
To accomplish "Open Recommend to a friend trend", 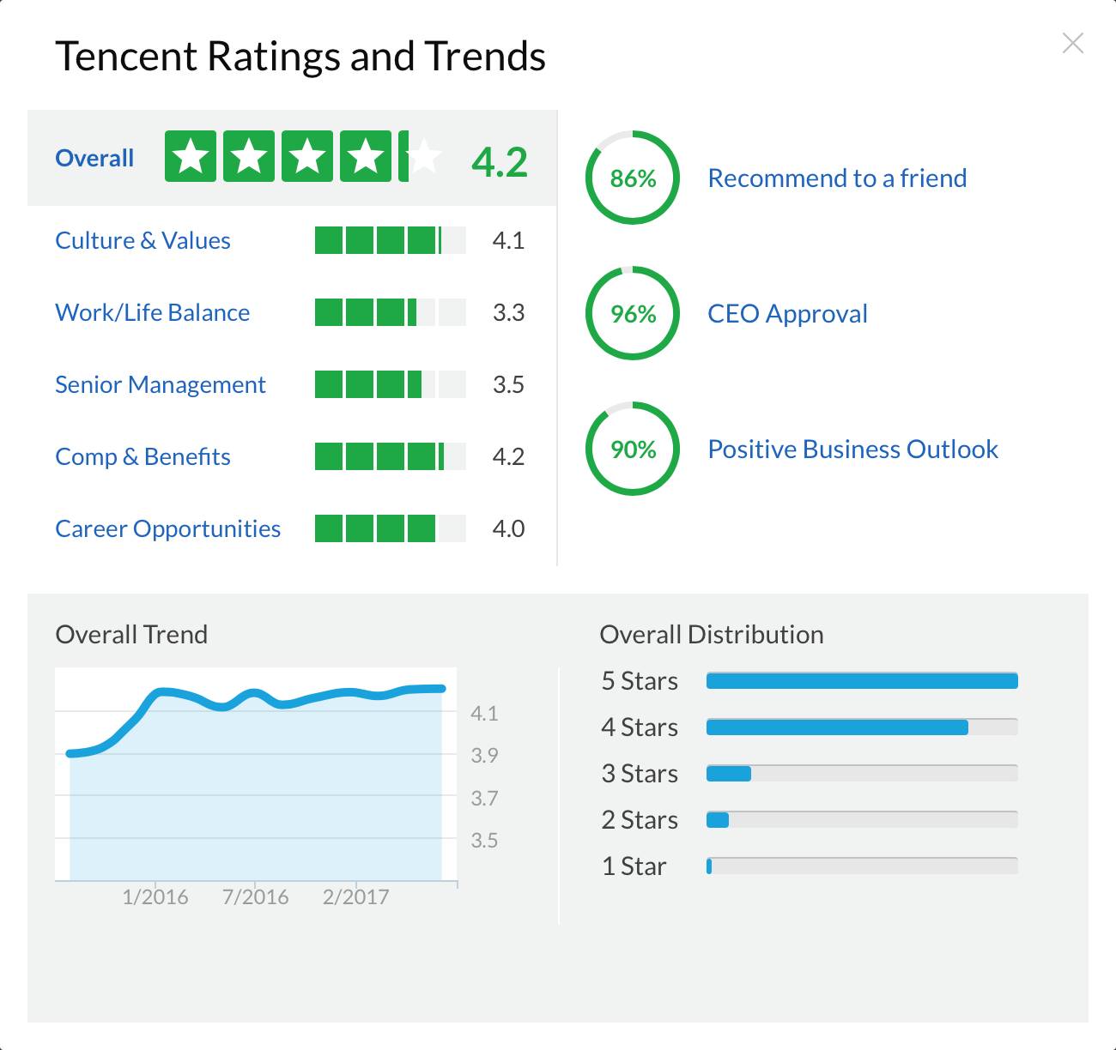I will click(837, 178).
